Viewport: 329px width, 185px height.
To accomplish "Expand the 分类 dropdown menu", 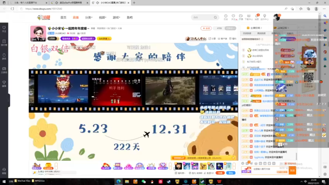I will 88,18.
